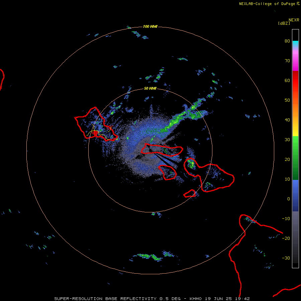
Task: Click the 10 value on the dBZ scale
Action: [x=287, y=179]
